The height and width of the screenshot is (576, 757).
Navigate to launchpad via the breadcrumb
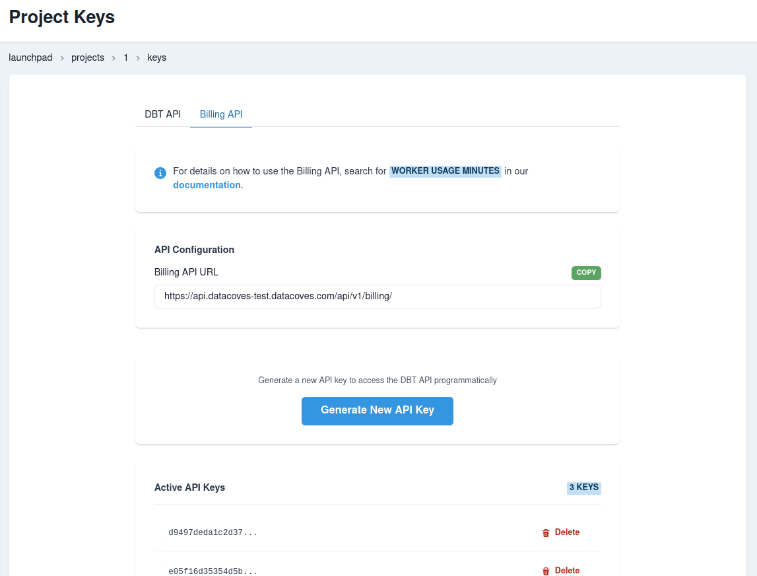coord(30,57)
